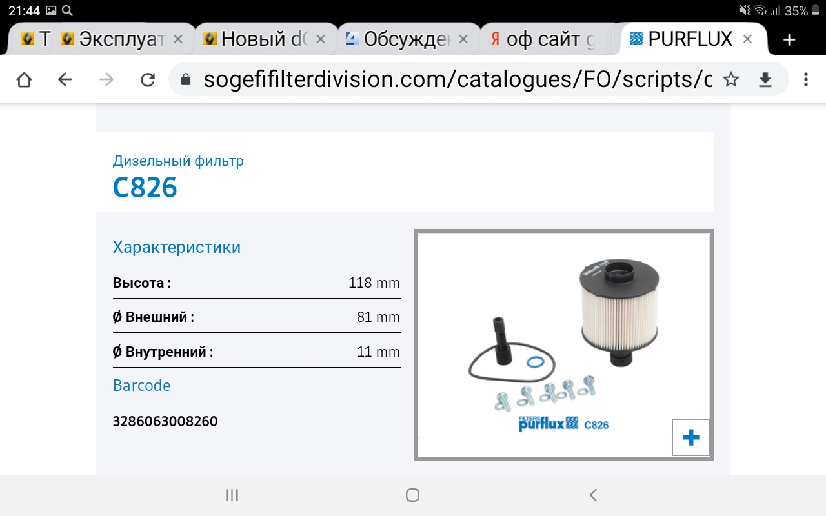Tap the forward arrow icon

coord(106,79)
